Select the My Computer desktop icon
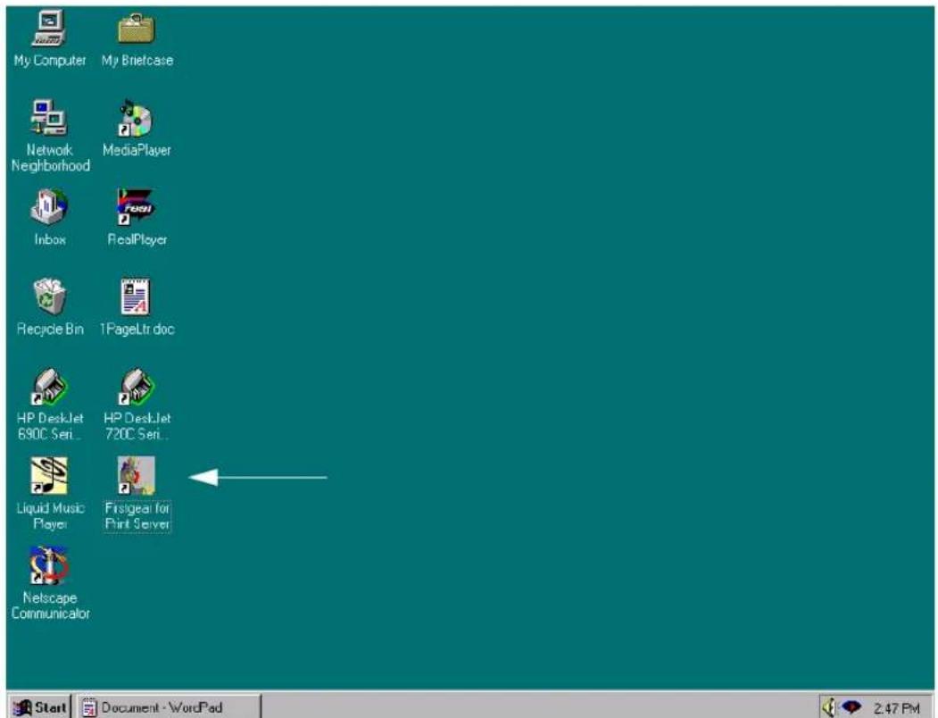Image resolution: width=938 pixels, height=718 pixels. [49, 29]
